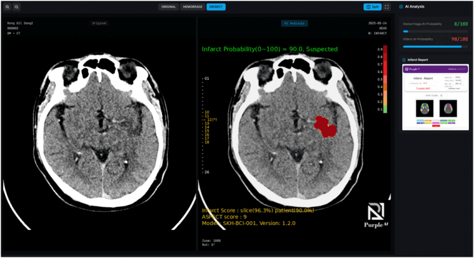Click the AI Analysis panel icon
The height and width of the screenshot is (258, 474).
pos(401,6)
